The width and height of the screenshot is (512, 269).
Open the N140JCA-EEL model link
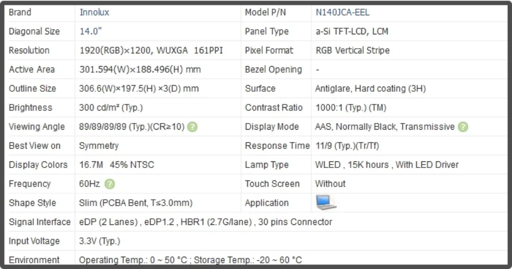(x=343, y=12)
